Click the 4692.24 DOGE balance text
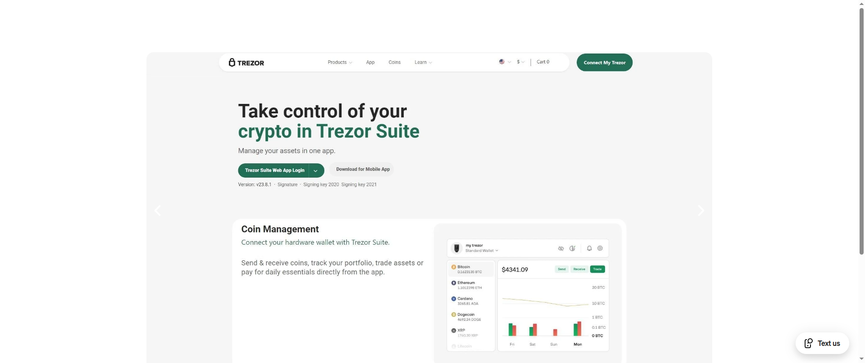Screen dimensions: 865x363 click(469, 320)
